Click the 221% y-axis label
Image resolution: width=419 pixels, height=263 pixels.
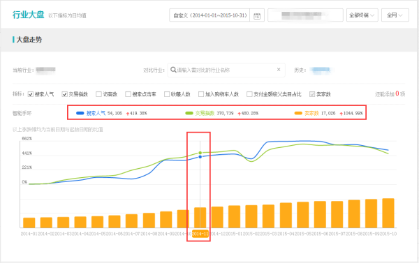point(27,167)
